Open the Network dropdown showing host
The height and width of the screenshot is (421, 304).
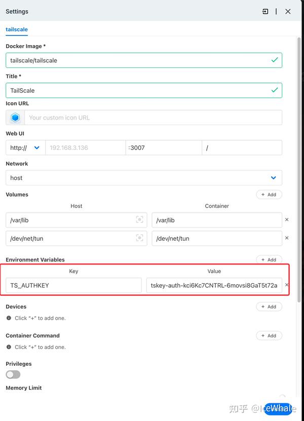click(143, 178)
